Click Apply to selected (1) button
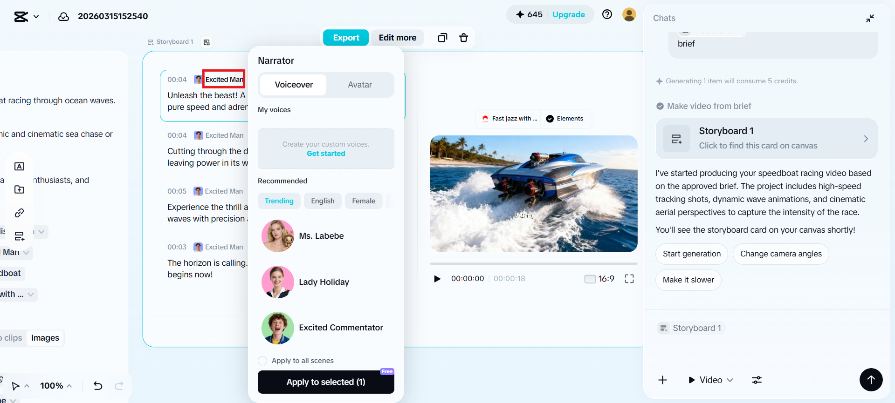This screenshot has width=895, height=403. tap(326, 382)
